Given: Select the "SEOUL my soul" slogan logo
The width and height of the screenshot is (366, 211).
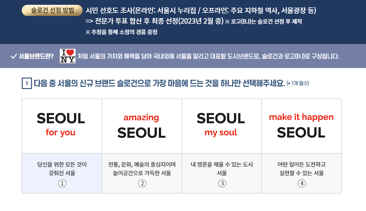Looking at the screenshot, I should tap(221, 124).
